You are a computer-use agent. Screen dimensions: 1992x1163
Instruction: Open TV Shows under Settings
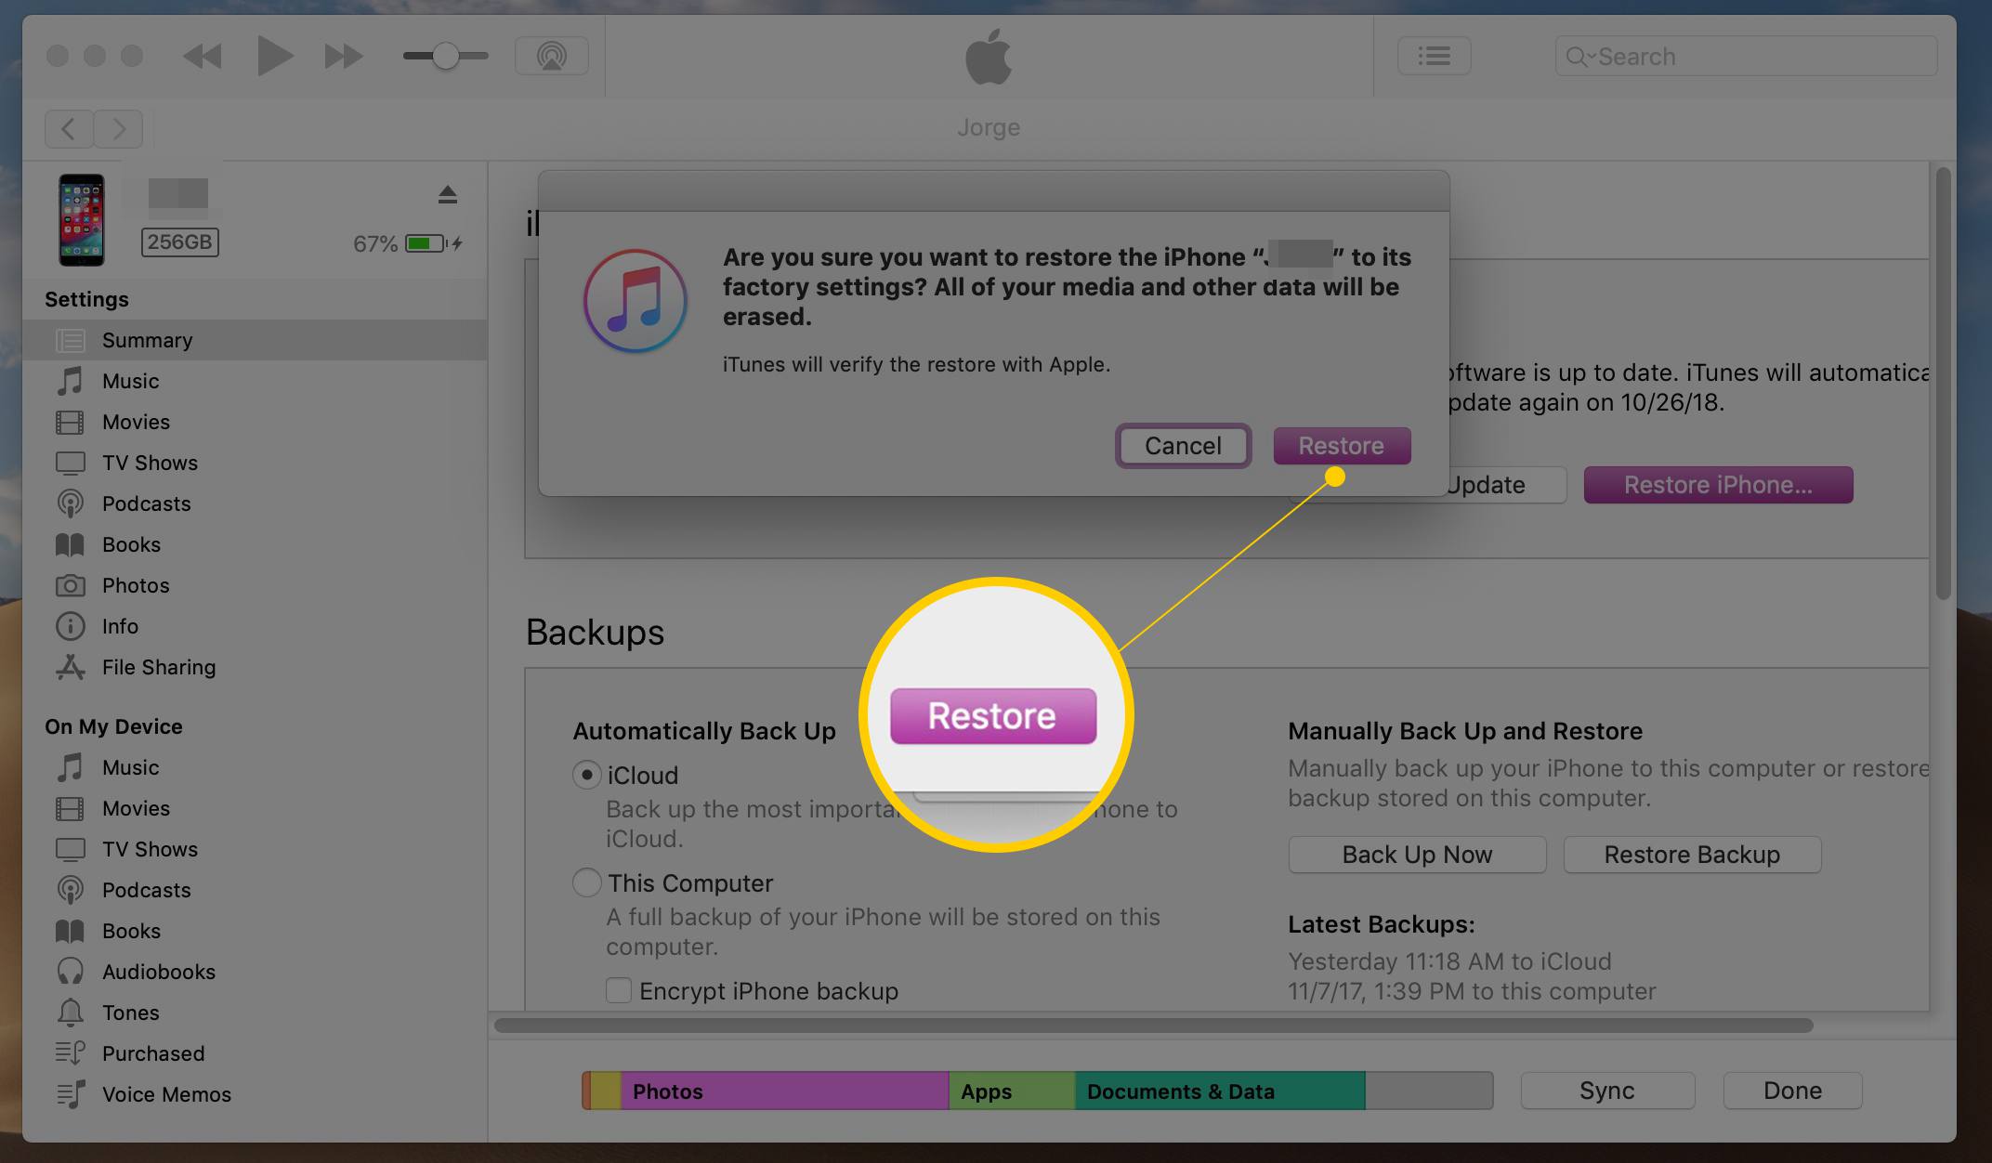pos(255,463)
